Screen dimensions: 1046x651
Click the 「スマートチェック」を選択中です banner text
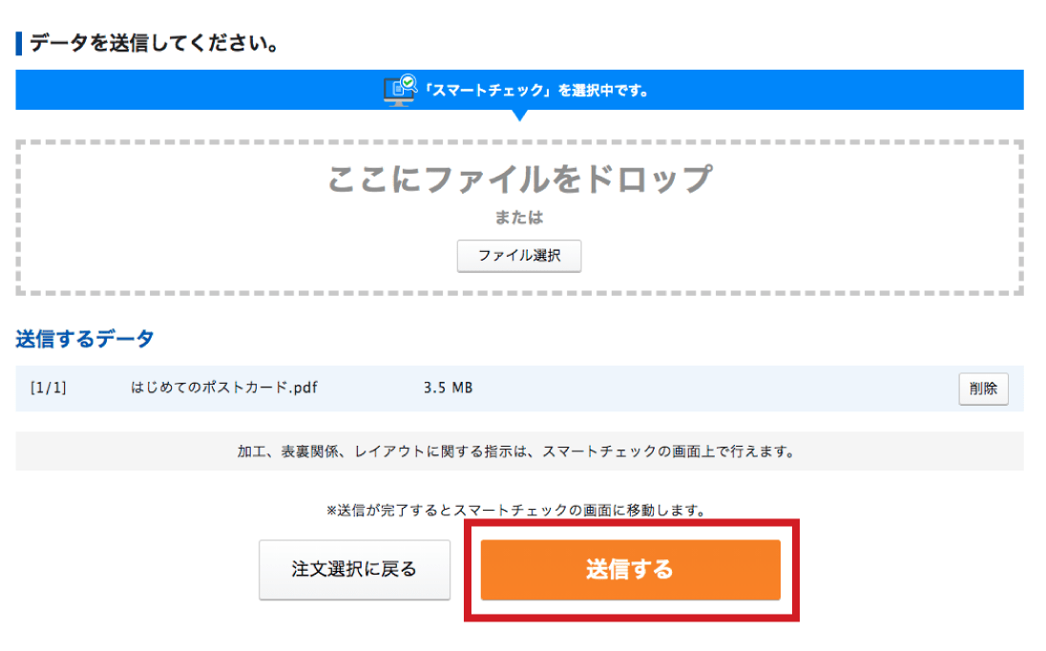pyautogui.click(x=537, y=91)
